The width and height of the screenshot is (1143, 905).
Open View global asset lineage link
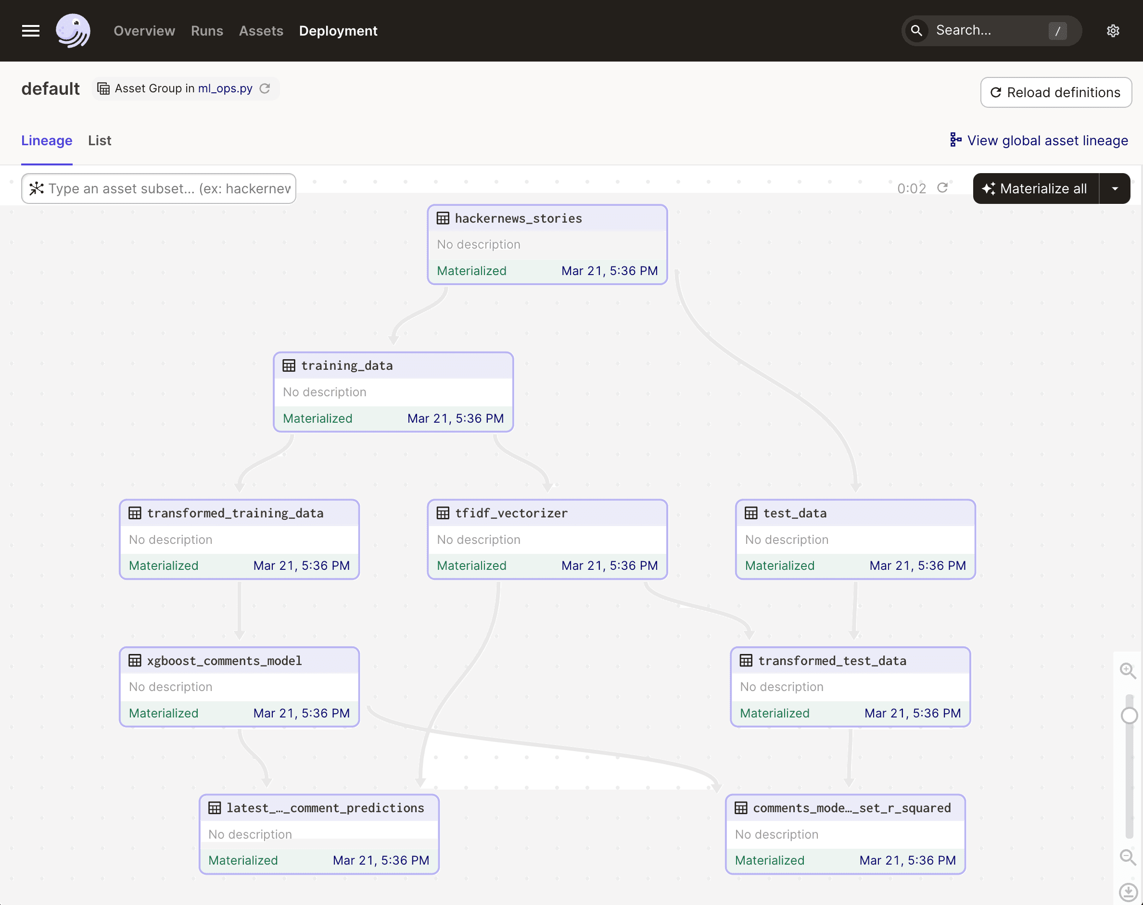click(1040, 140)
